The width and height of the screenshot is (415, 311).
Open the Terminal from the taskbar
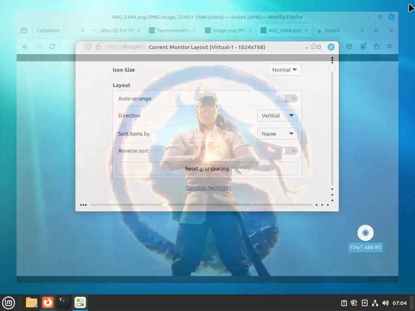[x=64, y=302]
